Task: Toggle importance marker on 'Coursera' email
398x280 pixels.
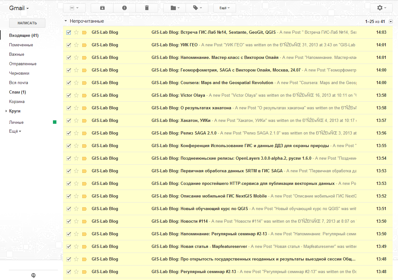Action: pos(84,83)
